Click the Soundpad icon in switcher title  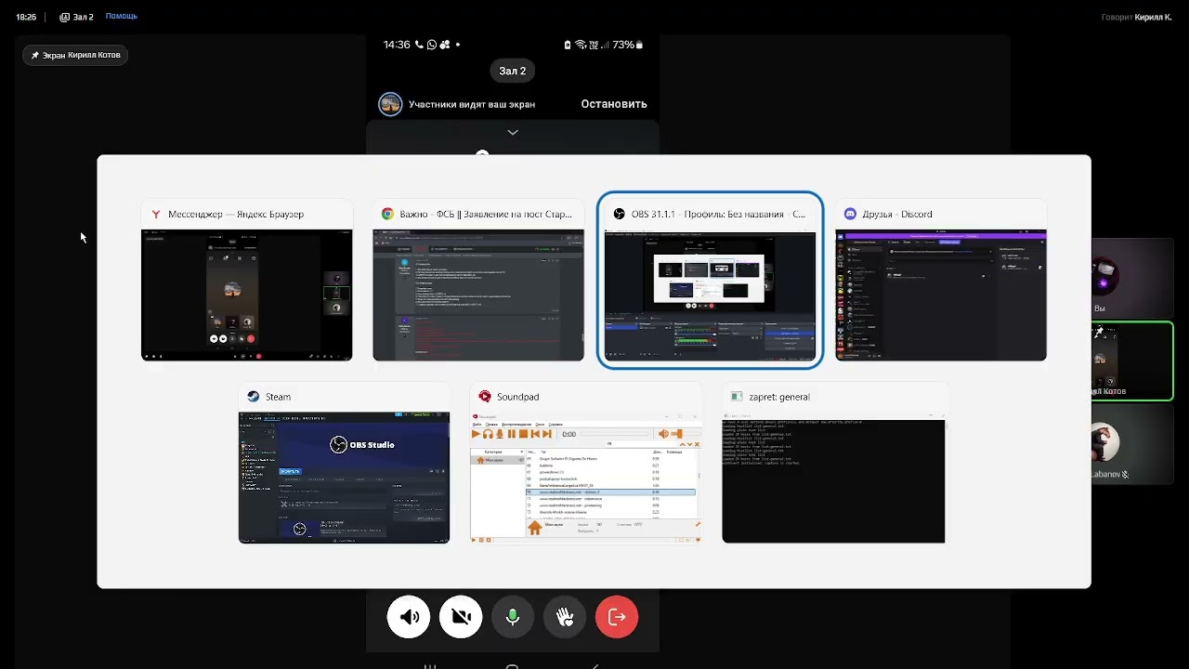pyautogui.click(x=484, y=397)
